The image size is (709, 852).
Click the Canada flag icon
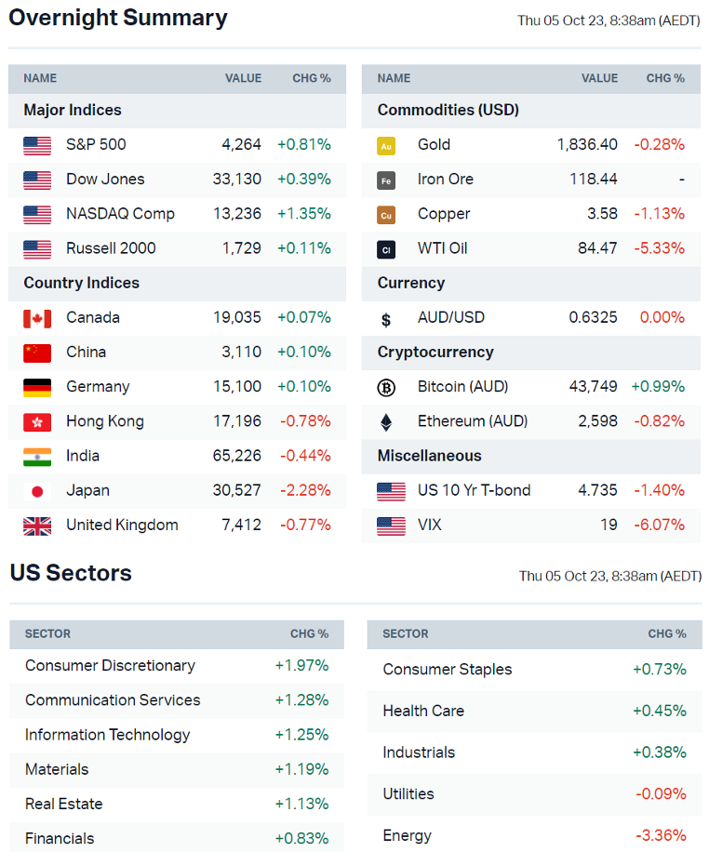(x=37, y=318)
